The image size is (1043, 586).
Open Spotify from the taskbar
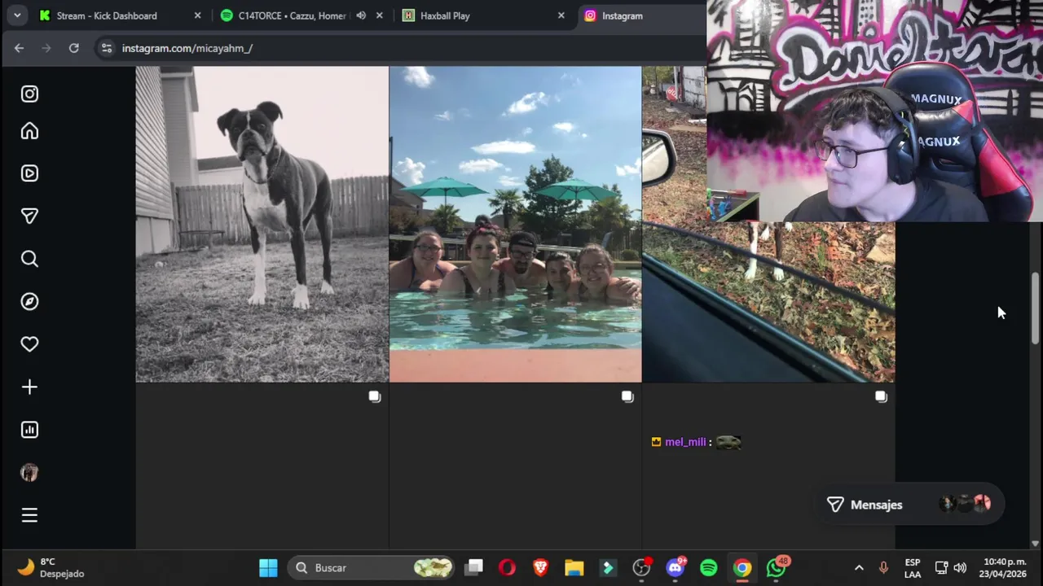[x=709, y=567]
